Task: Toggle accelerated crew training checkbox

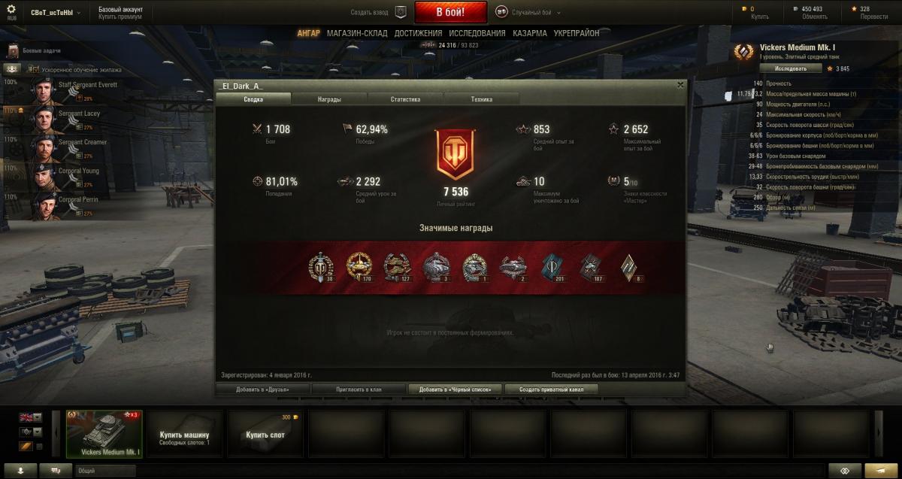Action: click(x=34, y=69)
